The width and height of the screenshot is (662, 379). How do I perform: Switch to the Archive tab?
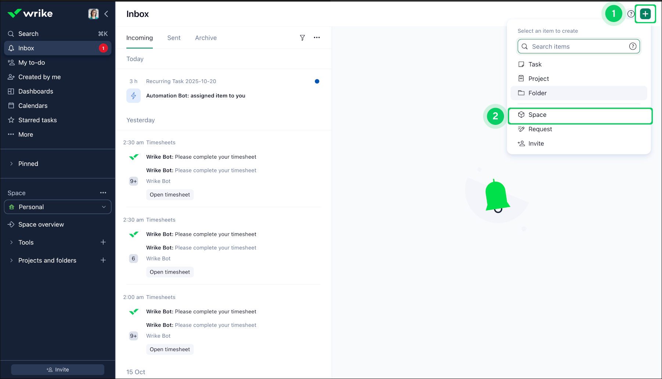click(x=206, y=38)
